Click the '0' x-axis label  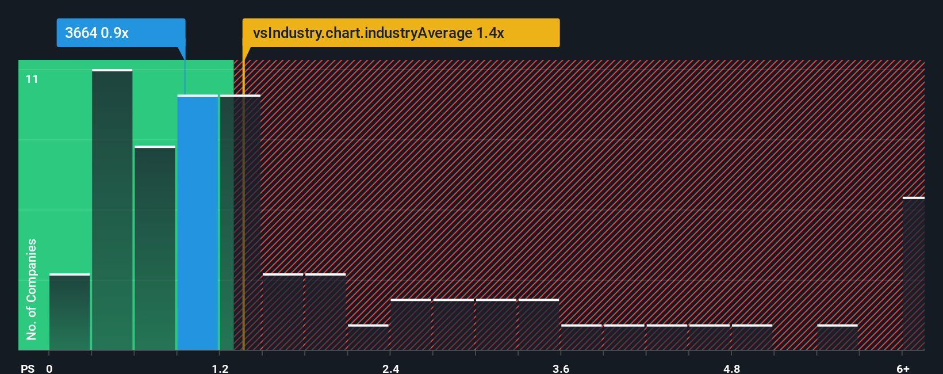(49, 368)
